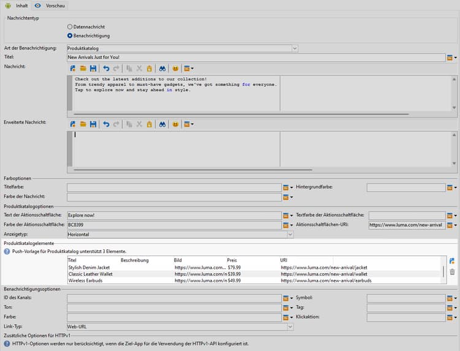Viewport: 460px width, 351px height.
Task: Expand arrow beside Erweiterte Nachricht personalization icon
Action: coord(192,124)
